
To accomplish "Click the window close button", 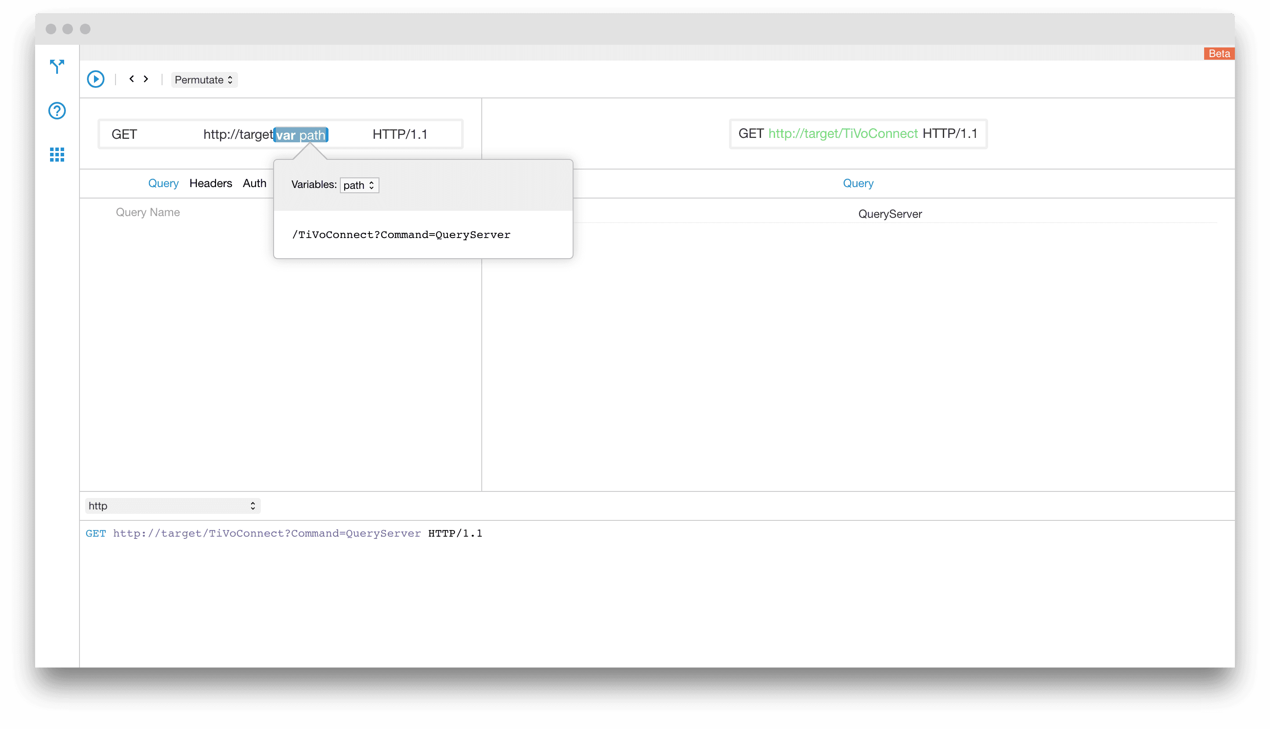I will (x=51, y=29).
